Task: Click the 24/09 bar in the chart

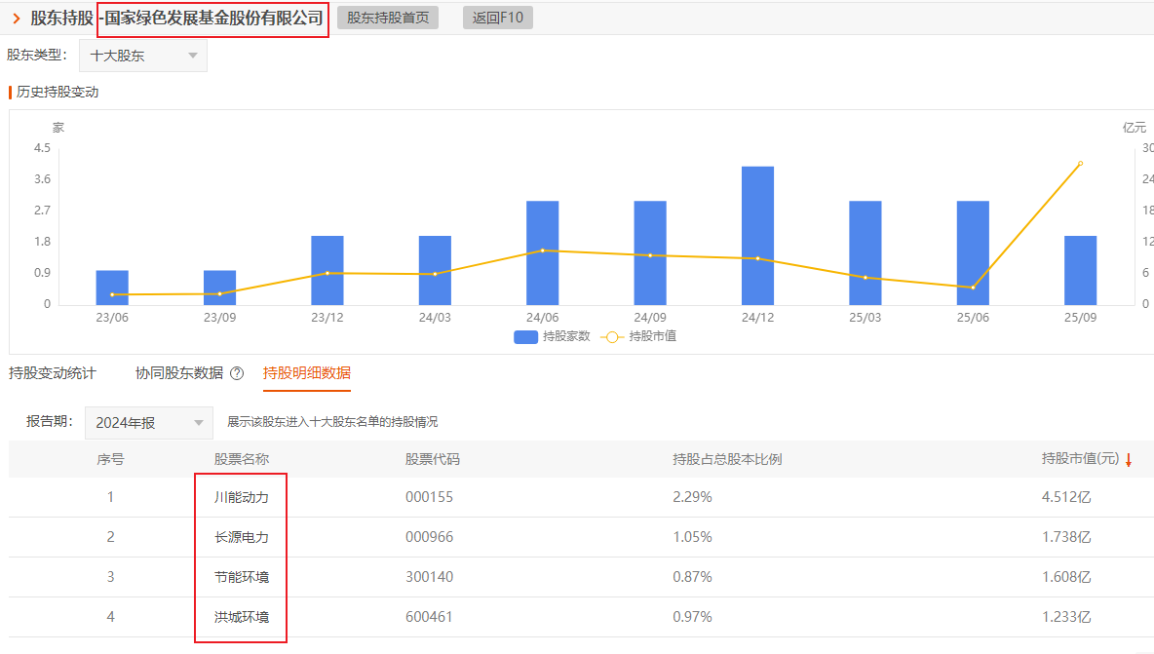Action: click(650, 253)
